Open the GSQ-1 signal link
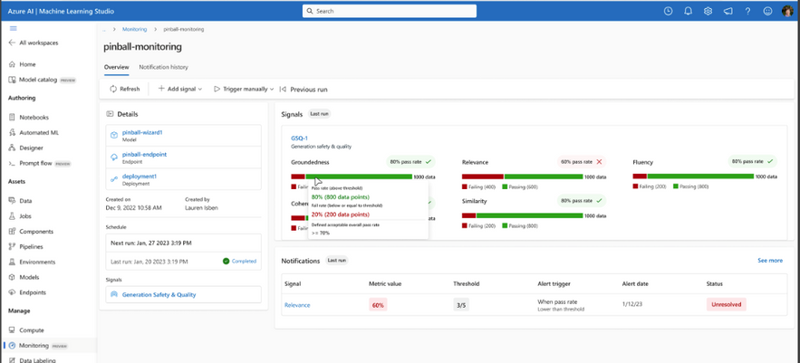 point(299,139)
